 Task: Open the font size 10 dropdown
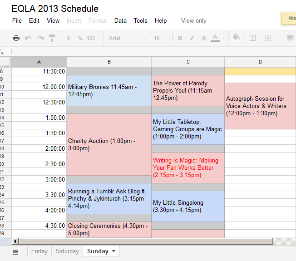[162, 38]
